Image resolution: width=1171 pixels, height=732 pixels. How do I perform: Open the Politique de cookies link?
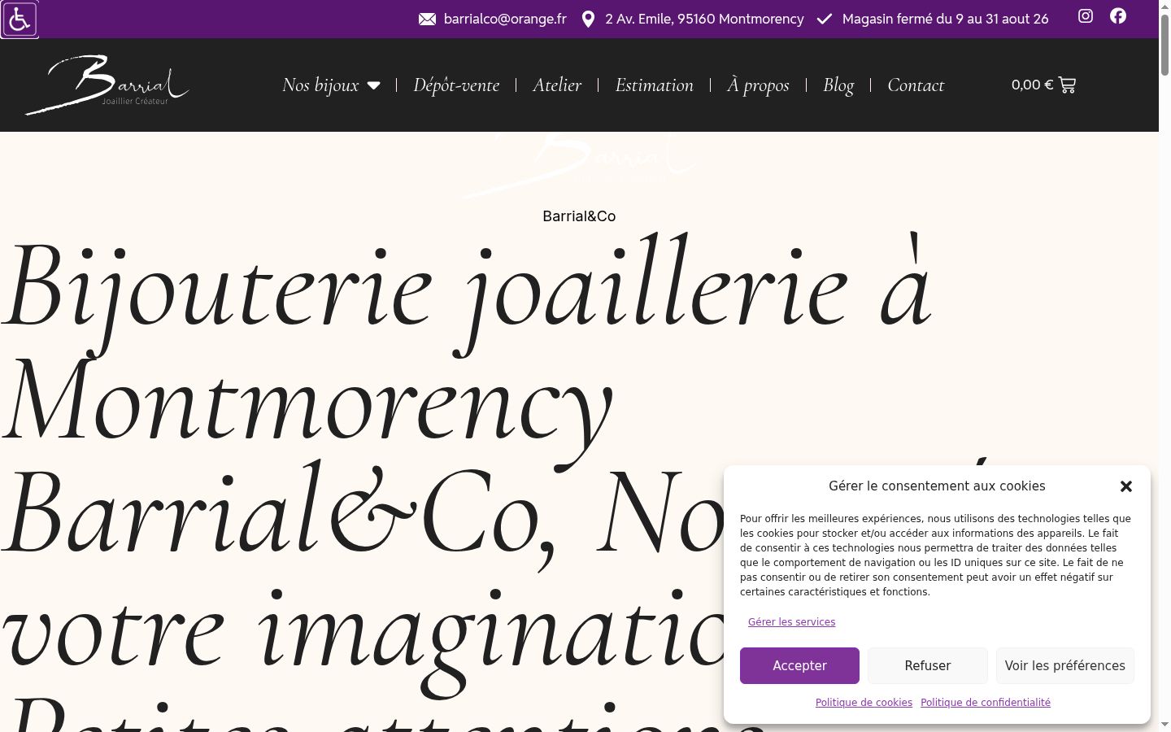click(864, 703)
